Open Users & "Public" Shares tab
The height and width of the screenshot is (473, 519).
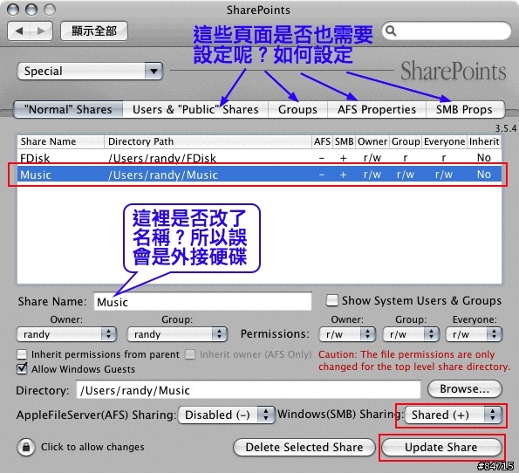(x=195, y=109)
